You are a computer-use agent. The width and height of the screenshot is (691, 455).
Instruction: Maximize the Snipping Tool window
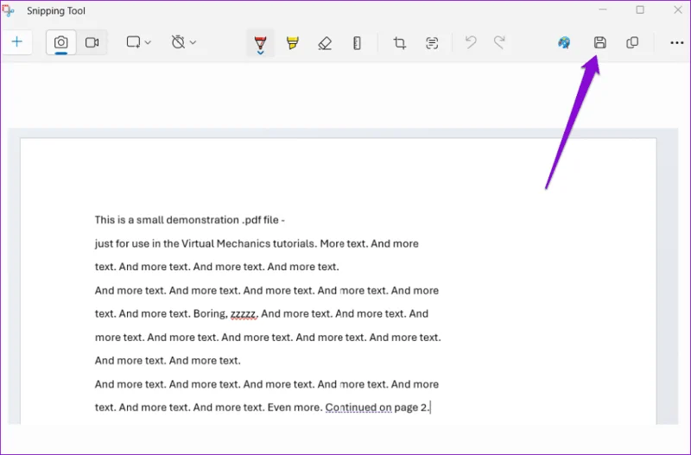tap(640, 9)
